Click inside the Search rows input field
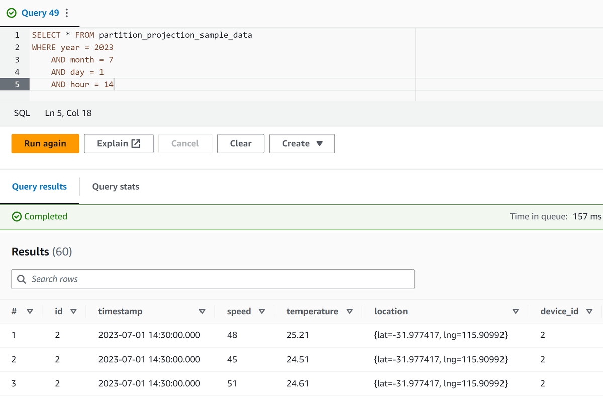 click(x=201, y=279)
